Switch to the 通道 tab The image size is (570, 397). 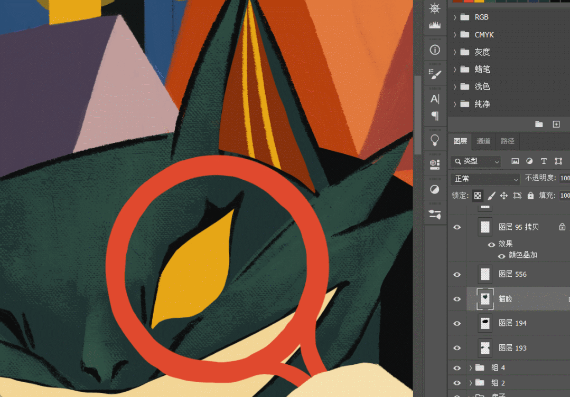tap(483, 141)
